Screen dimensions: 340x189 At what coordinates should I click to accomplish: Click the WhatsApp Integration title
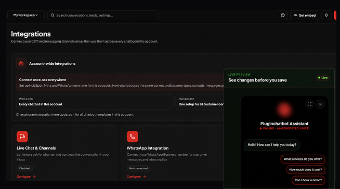[148, 148]
